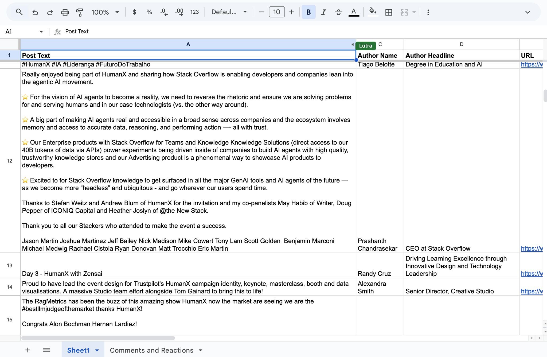
Task: Open the Default font family dropdown
Action: (229, 12)
